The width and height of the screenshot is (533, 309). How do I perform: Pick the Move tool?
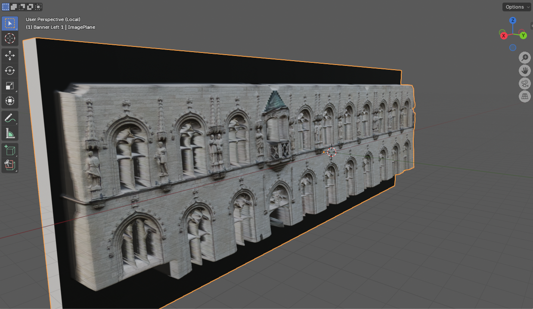(10, 56)
